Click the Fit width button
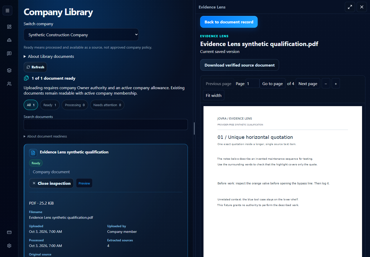Viewport: 370px width, 257px height. [x=214, y=95]
